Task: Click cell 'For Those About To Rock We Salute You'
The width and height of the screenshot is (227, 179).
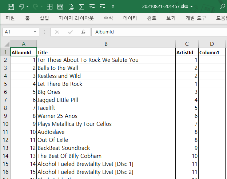Action: 106,60
